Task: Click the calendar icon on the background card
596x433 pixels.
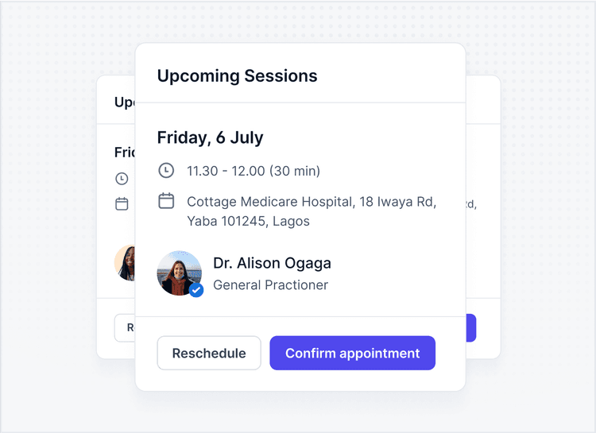Action: coord(122,204)
